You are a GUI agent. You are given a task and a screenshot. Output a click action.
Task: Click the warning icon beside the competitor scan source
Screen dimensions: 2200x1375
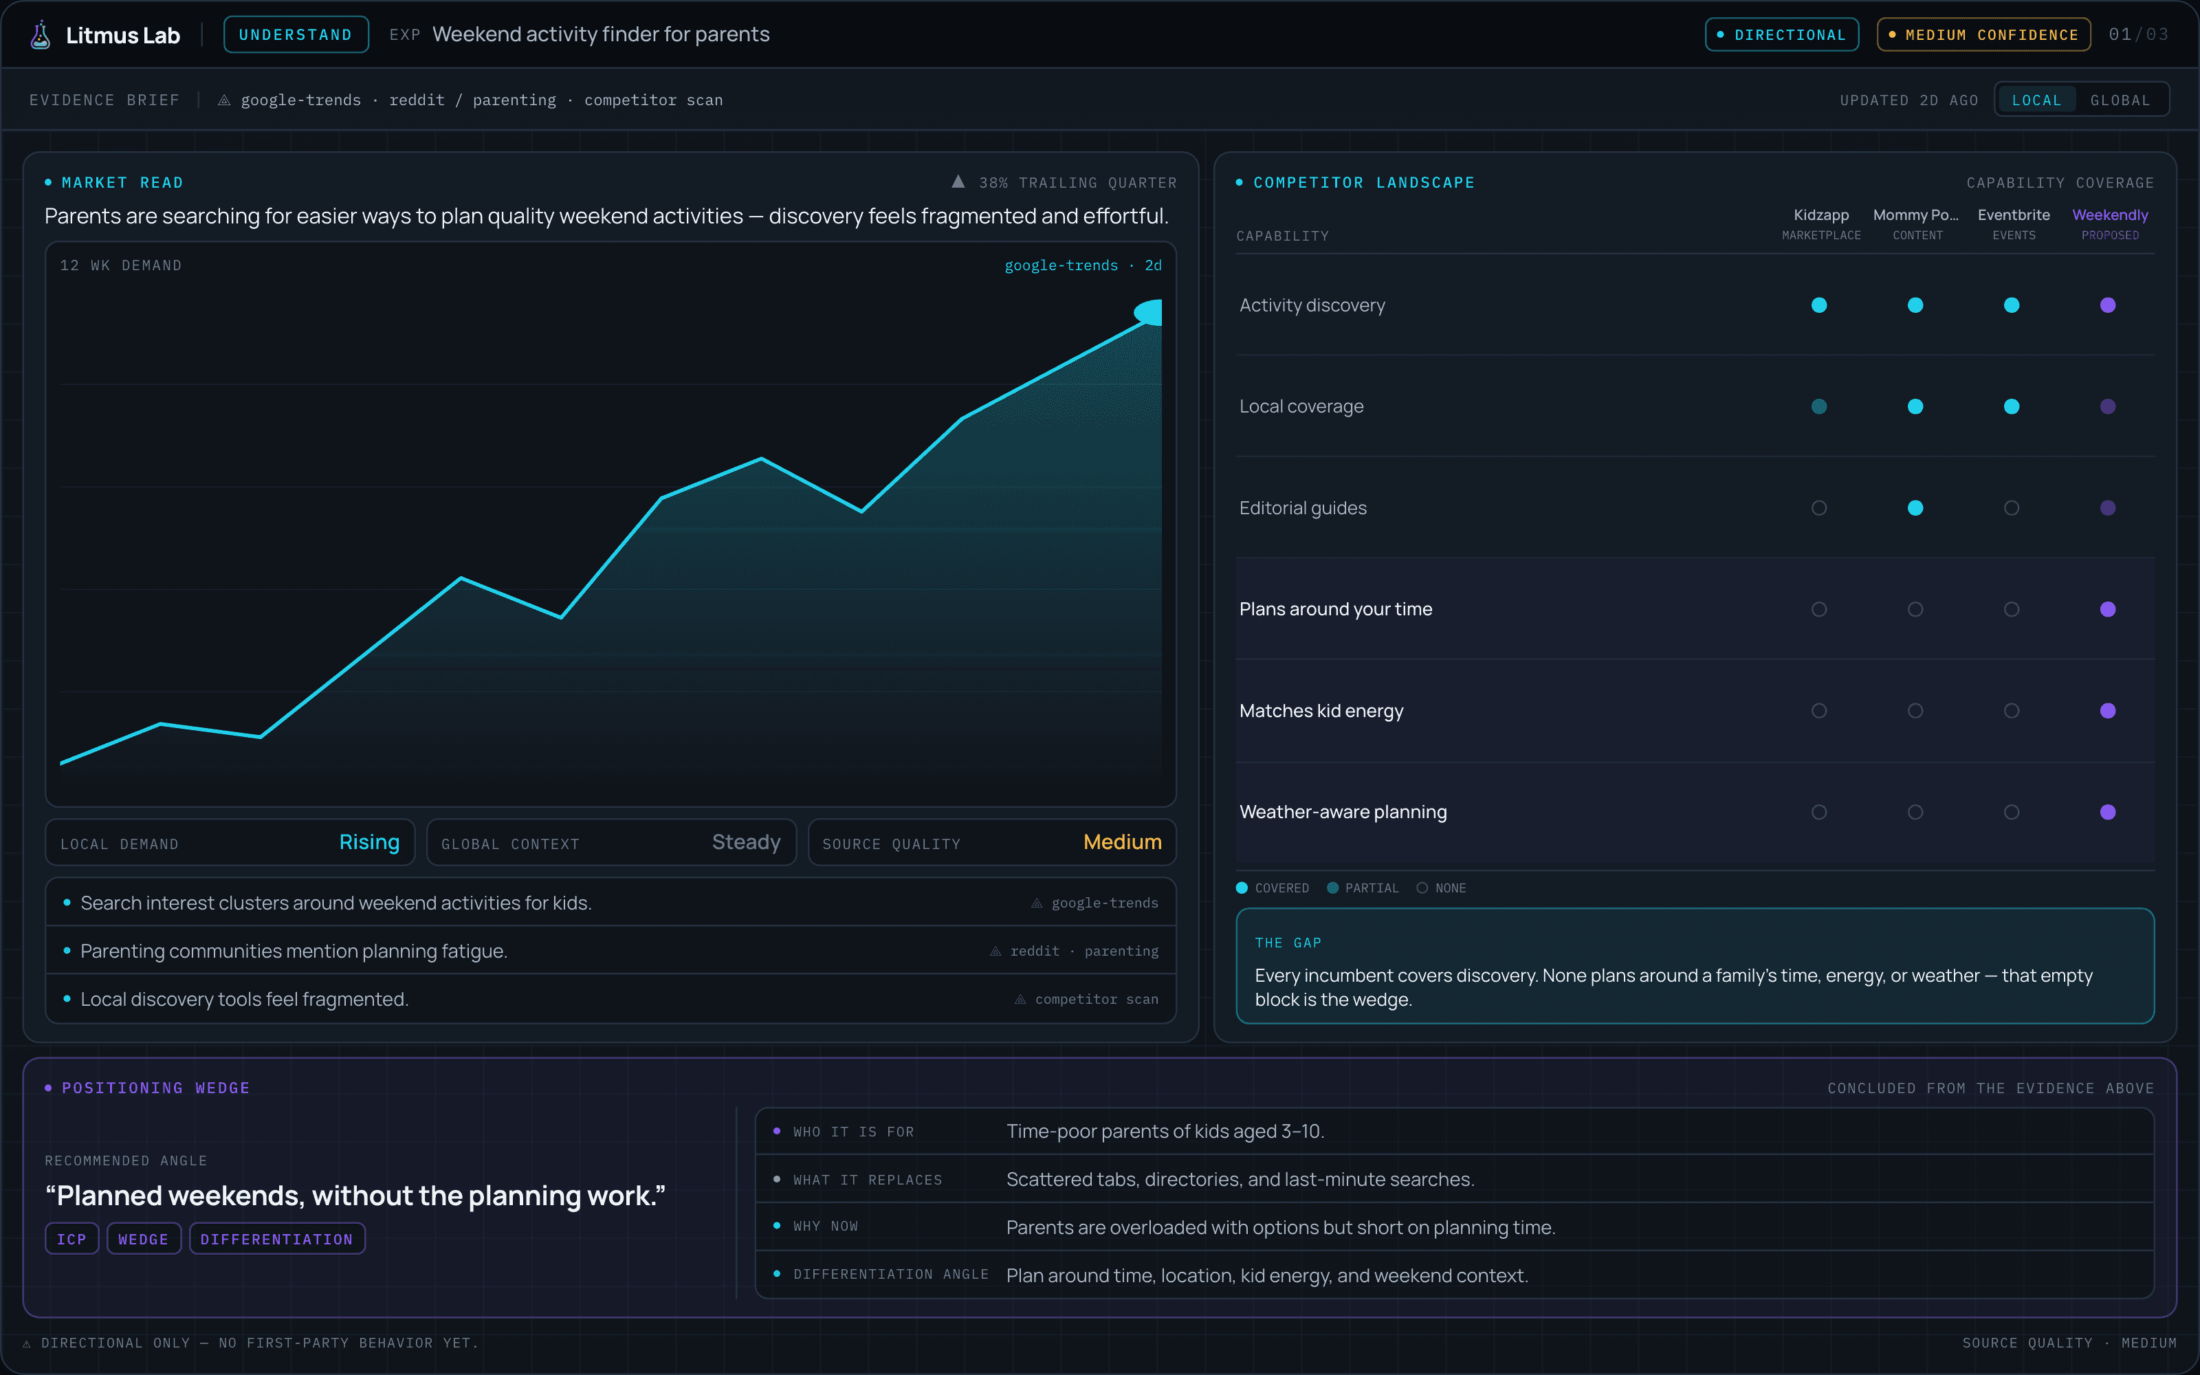1020,1000
